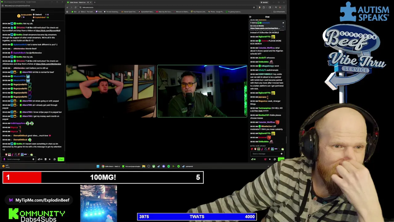The width and height of the screenshot is (394, 222).
Task: Open Xbox app from the taskbar
Action: (154, 166)
